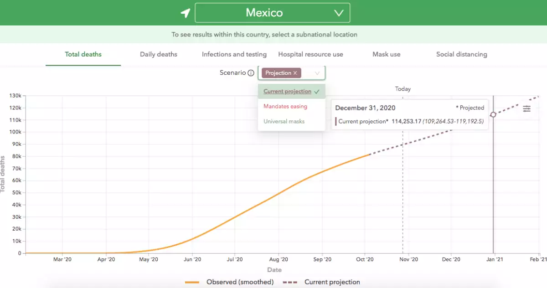Select the Current projection scenario option

pos(287,92)
